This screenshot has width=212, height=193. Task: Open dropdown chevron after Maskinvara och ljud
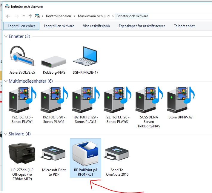point(113,16)
